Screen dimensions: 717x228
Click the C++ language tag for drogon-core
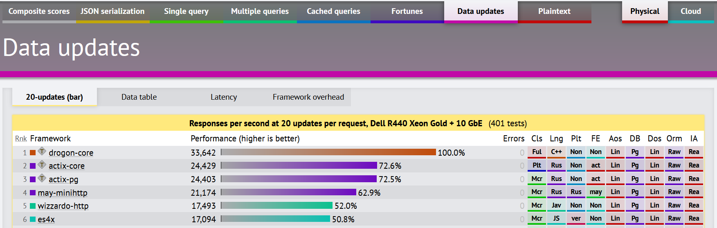[556, 152]
